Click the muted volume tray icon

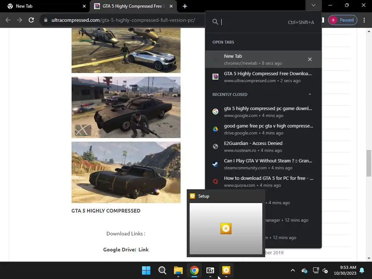click(325, 270)
